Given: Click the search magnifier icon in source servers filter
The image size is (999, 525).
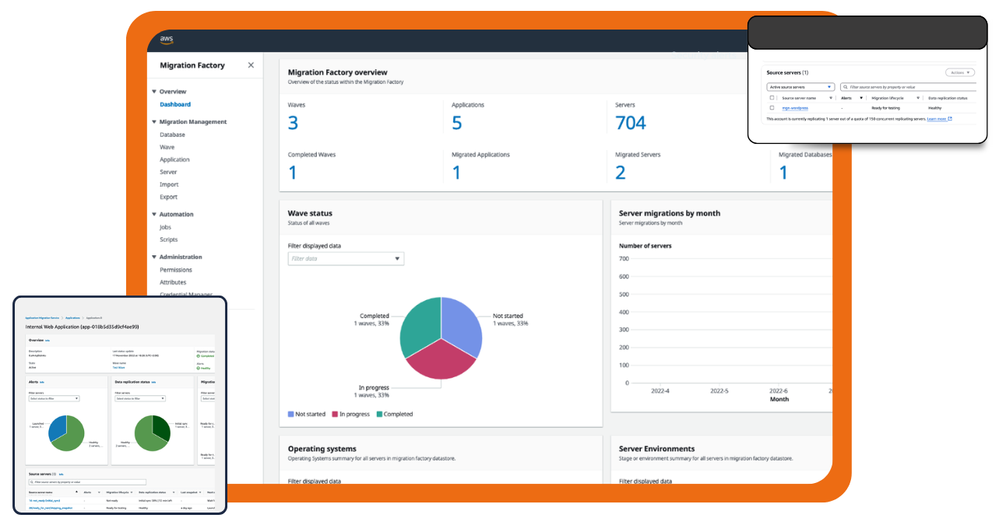Looking at the screenshot, I should [845, 87].
